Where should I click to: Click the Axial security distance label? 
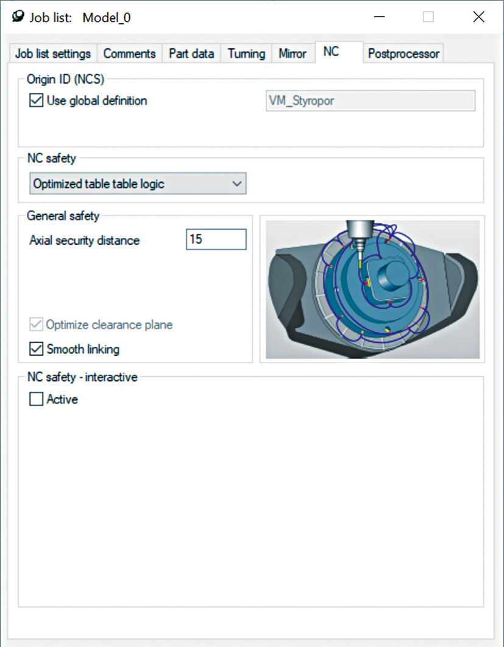(x=84, y=240)
